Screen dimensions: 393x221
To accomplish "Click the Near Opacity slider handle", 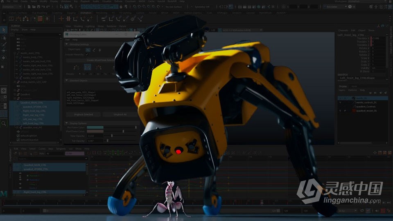I will point(112,136).
